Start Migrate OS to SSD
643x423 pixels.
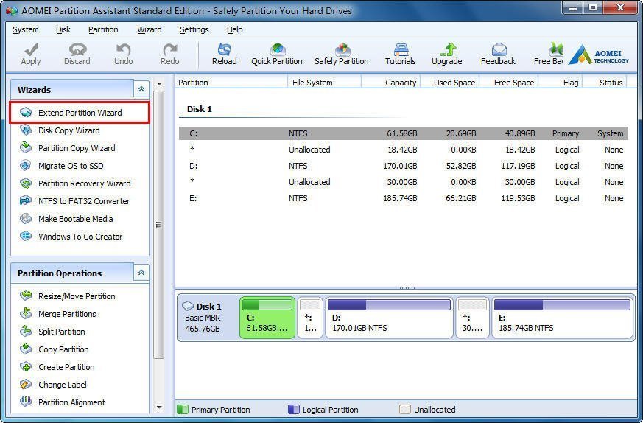tap(71, 166)
